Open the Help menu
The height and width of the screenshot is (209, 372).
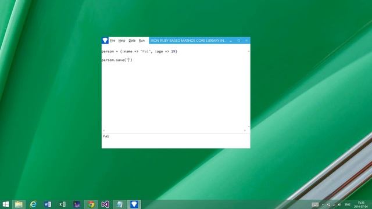[121, 41]
